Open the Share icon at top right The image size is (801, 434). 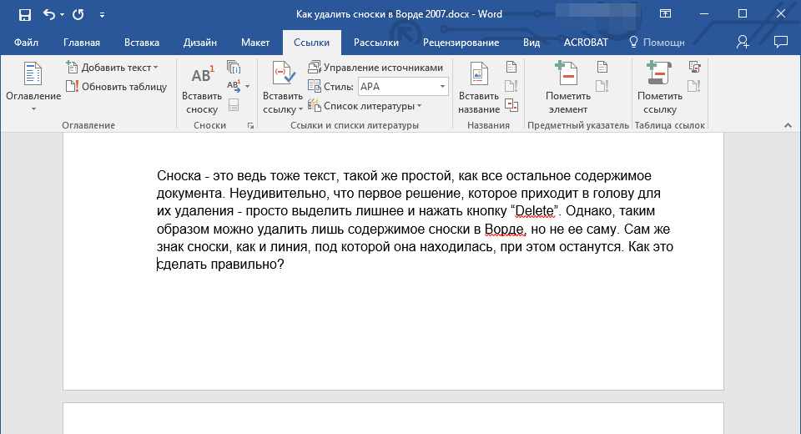[743, 41]
